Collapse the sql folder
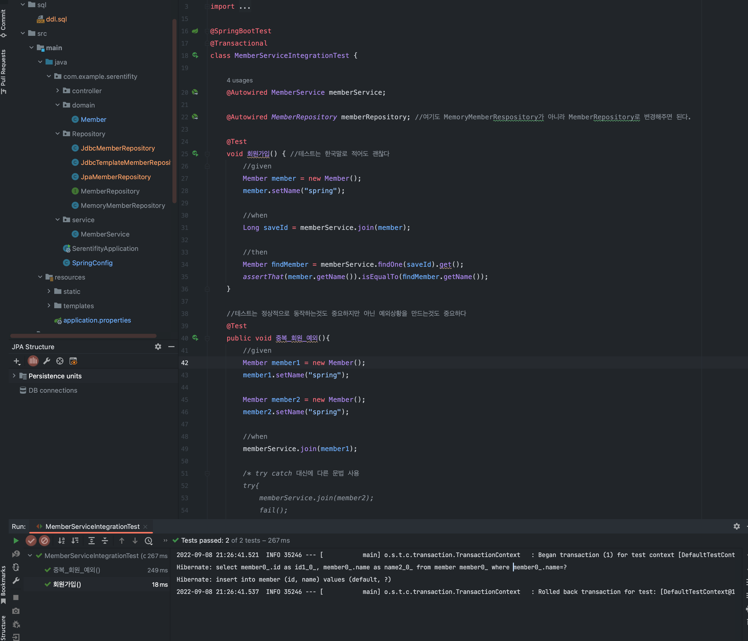Viewport: 748px width, 641px height. (23, 5)
